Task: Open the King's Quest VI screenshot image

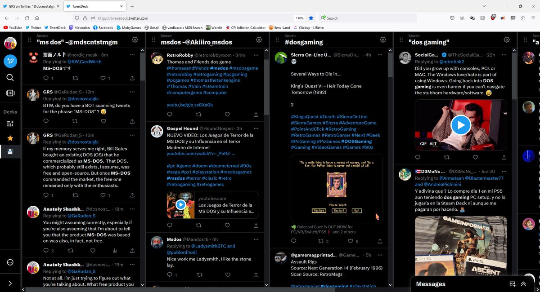Action: [x=337, y=188]
